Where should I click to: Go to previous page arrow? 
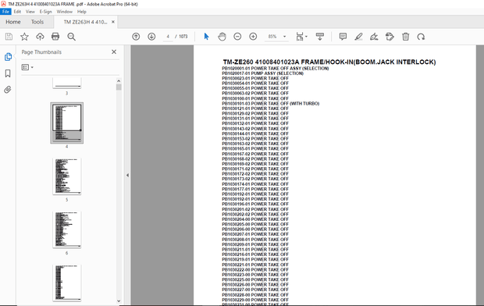136,37
